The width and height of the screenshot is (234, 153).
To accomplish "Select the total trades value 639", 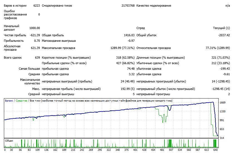I will [38, 58].
